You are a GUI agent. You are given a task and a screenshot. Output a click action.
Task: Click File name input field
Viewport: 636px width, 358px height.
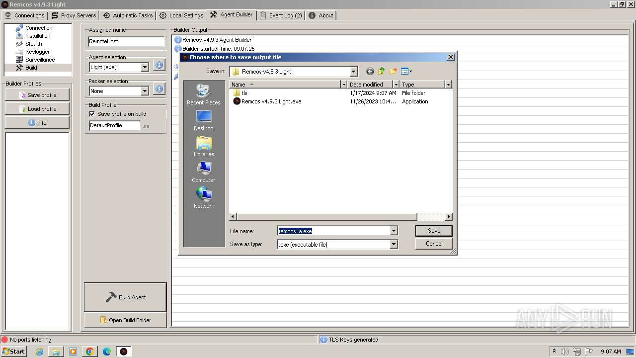click(x=333, y=231)
